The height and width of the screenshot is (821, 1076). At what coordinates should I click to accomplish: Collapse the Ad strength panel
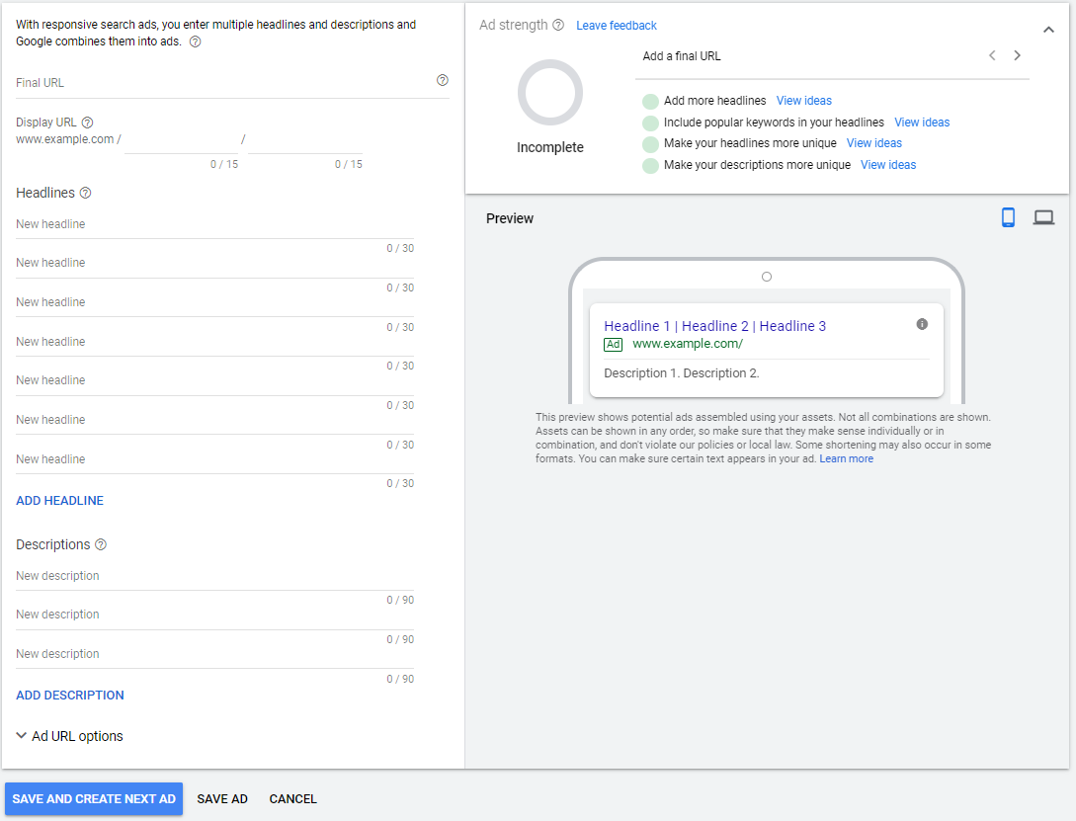click(x=1048, y=30)
